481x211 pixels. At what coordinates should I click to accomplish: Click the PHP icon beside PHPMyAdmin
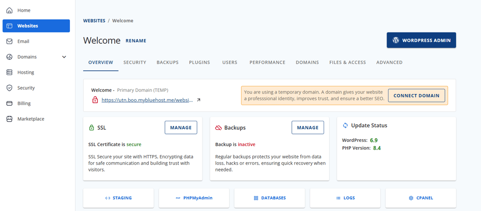(178, 198)
